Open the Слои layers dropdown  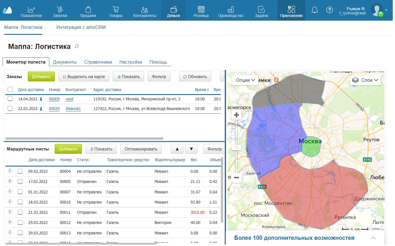365,80
